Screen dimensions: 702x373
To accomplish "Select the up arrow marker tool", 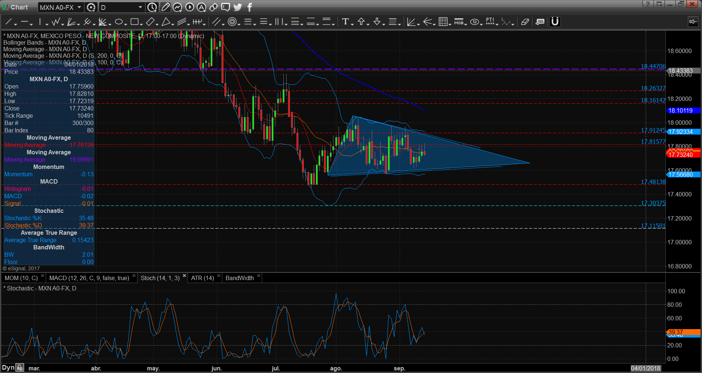I will coord(361,22).
